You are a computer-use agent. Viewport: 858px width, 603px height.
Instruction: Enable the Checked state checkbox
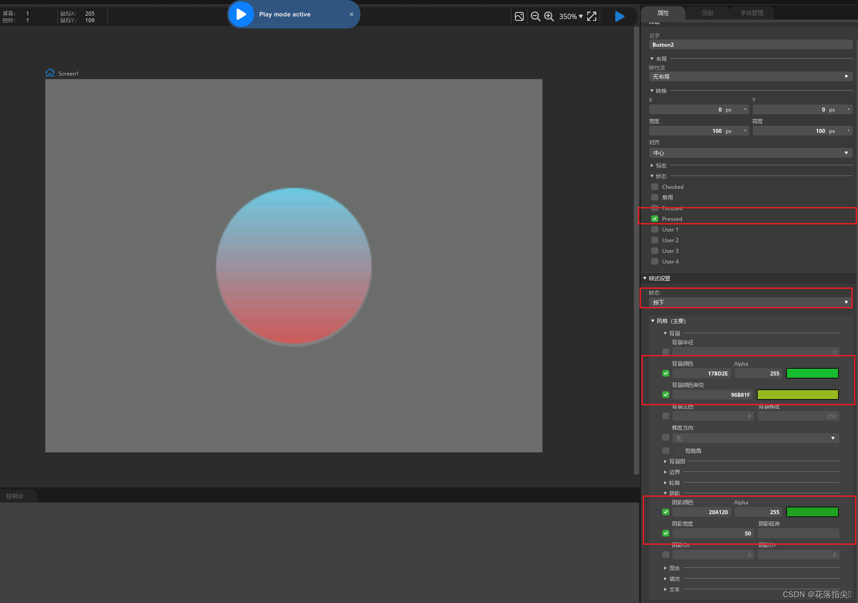[655, 187]
